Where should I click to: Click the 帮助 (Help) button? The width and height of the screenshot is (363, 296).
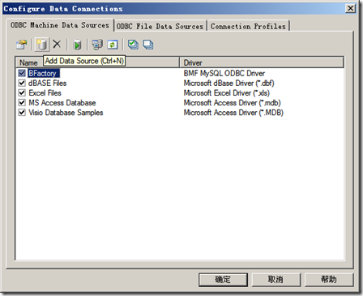coord(329,280)
